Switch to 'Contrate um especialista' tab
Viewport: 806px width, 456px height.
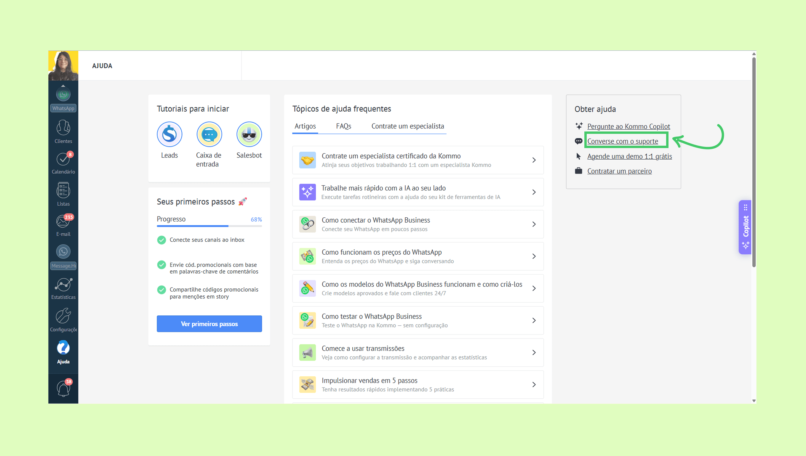click(x=407, y=126)
